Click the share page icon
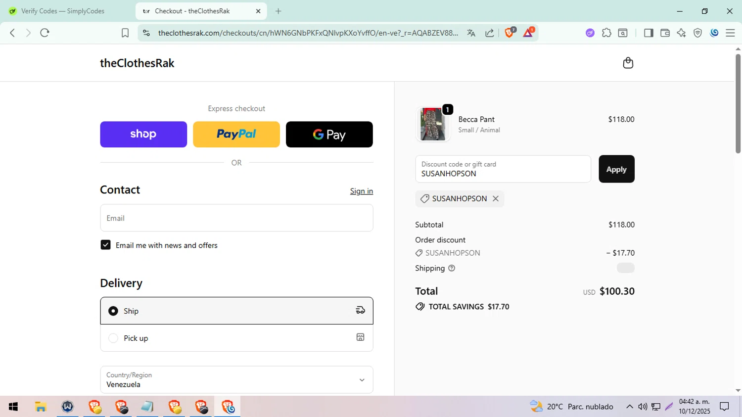This screenshot has height=417, width=742. pyautogui.click(x=489, y=33)
